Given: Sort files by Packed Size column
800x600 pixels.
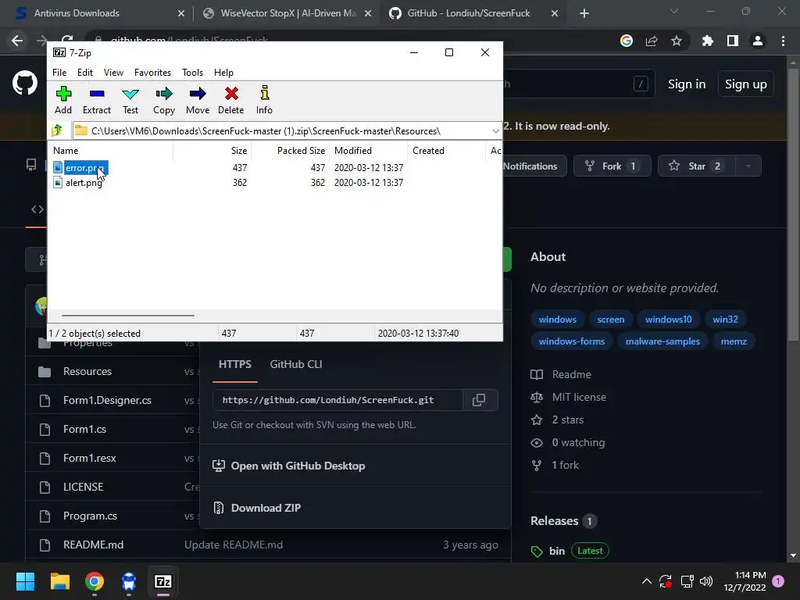Looking at the screenshot, I should pyautogui.click(x=291, y=151).
